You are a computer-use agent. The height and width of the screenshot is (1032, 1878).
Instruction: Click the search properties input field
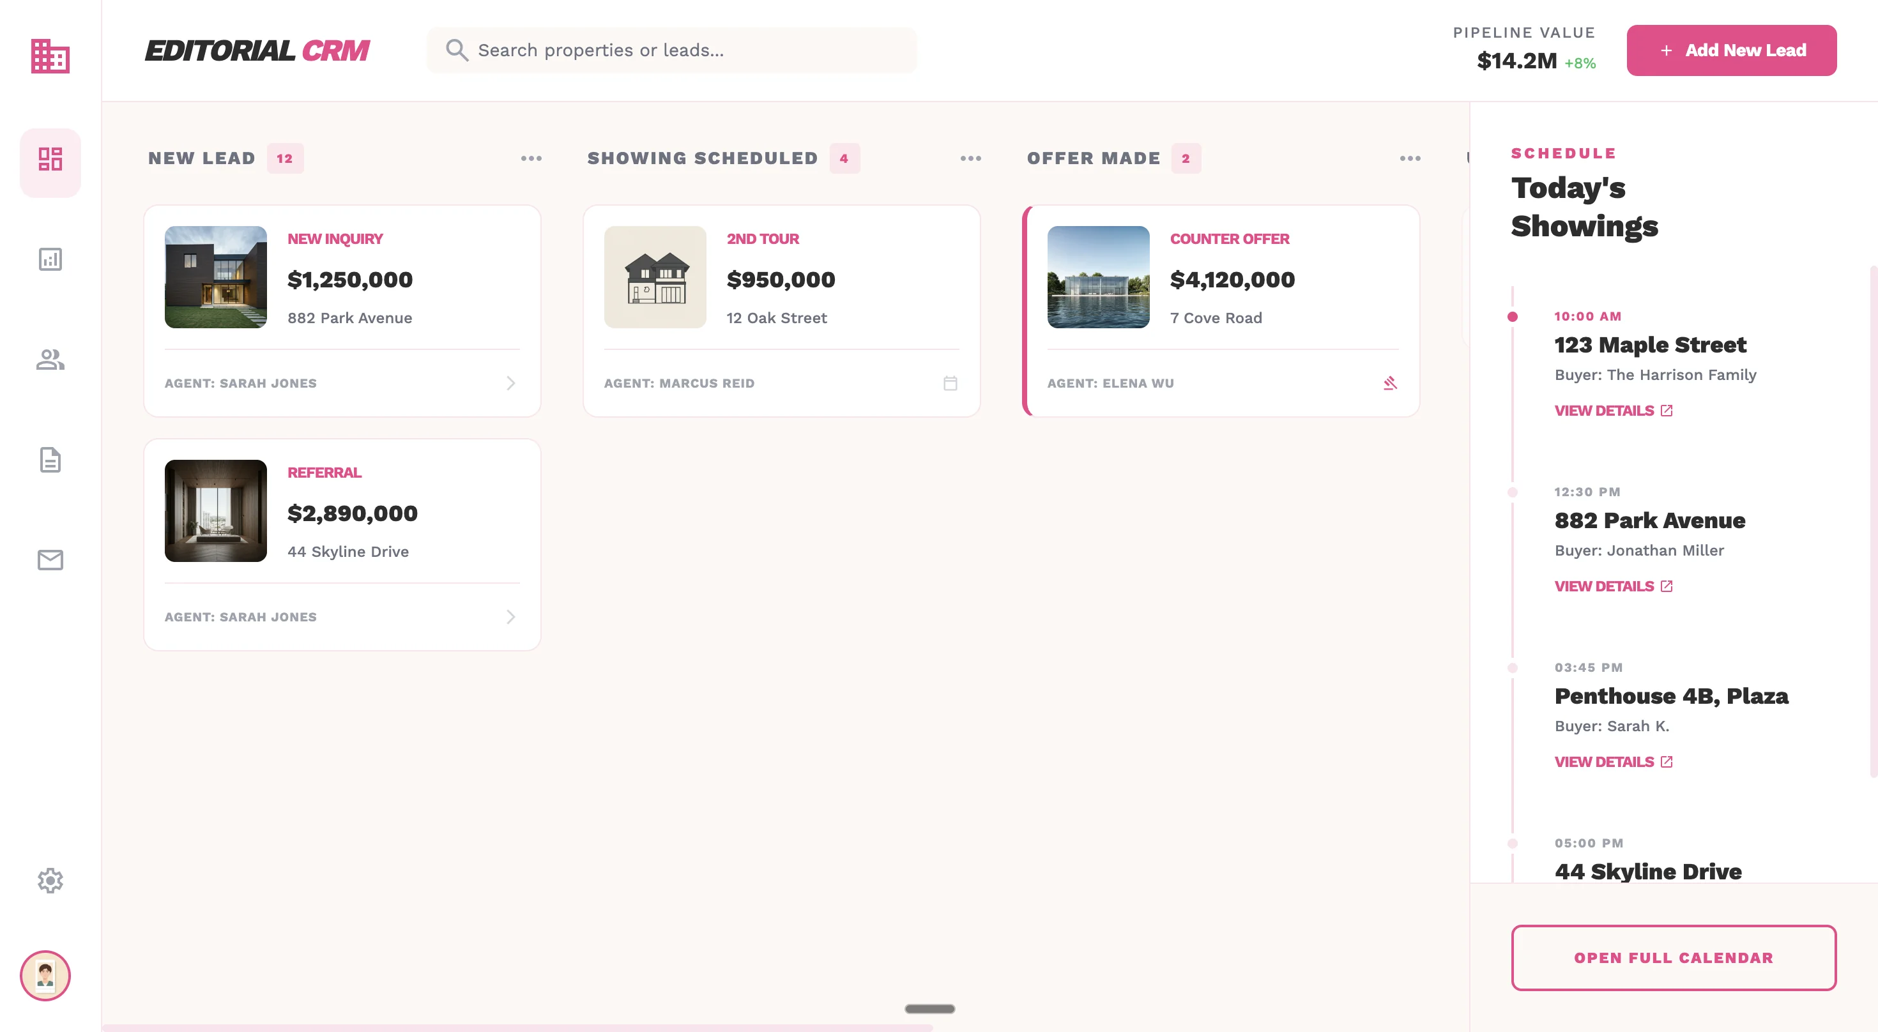[x=671, y=50]
